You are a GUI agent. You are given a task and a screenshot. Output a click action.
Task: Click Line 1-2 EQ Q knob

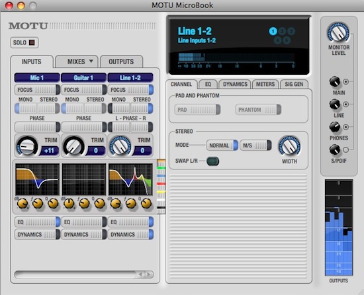click(x=146, y=204)
